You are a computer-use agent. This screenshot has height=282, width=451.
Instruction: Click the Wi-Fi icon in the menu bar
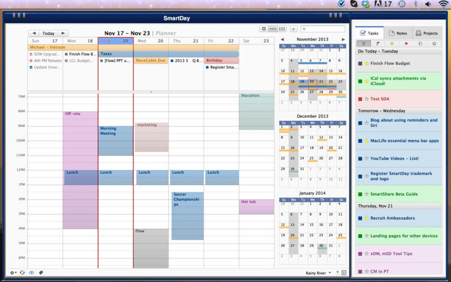(444, 4)
